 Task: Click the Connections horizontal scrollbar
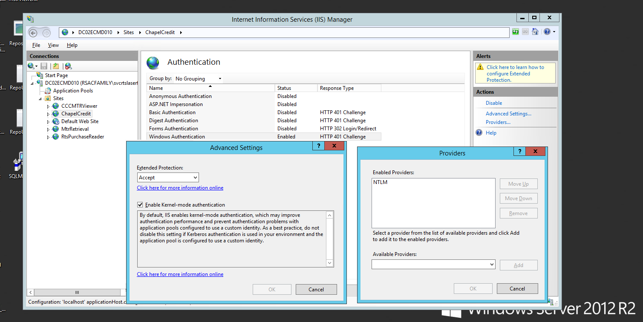click(x=77, y=293)
